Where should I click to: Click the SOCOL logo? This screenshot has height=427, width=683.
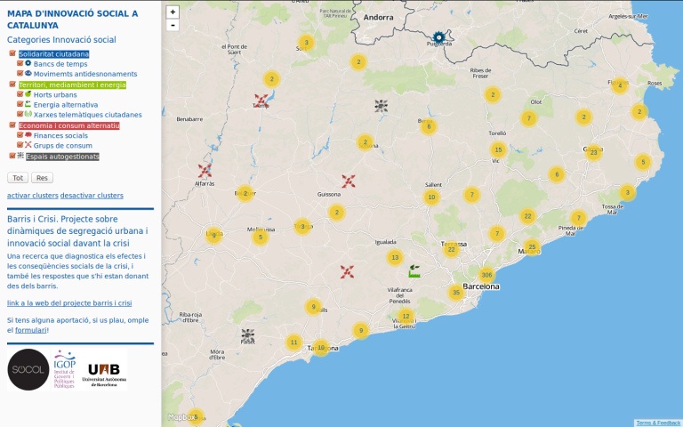pos(28,370)
